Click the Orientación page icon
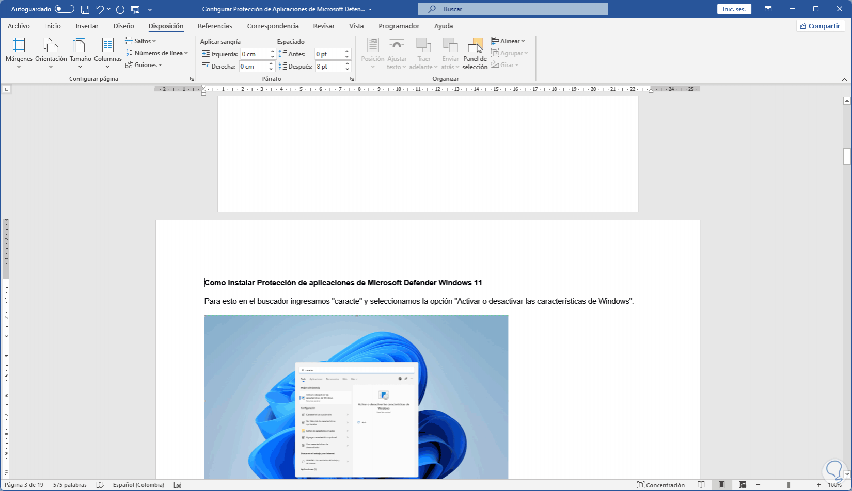 click(51, 45)
